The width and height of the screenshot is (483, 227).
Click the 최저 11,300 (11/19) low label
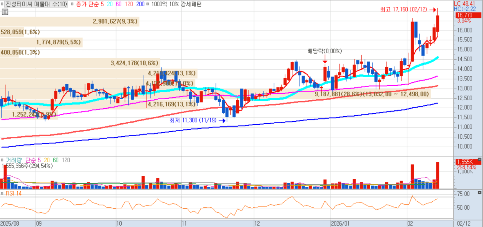193,121
